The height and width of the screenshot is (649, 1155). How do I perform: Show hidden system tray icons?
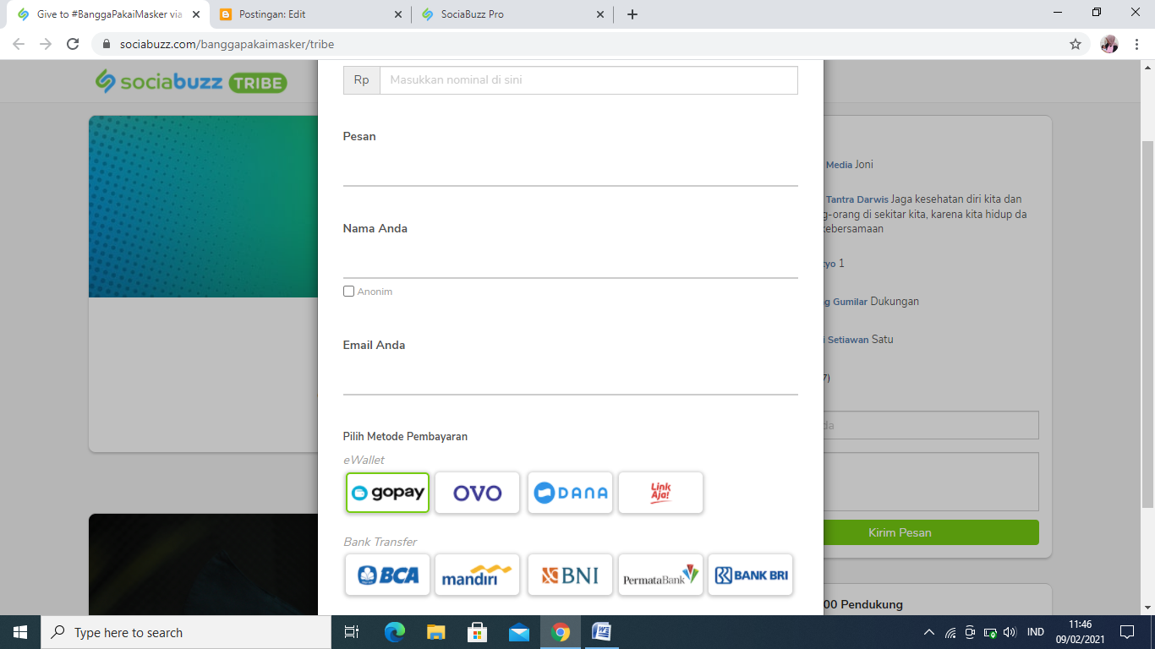point(929,632)
